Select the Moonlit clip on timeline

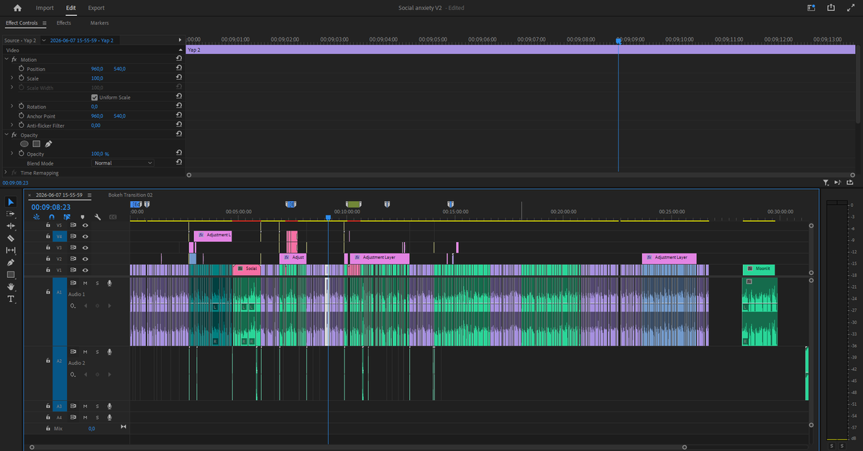759,269
